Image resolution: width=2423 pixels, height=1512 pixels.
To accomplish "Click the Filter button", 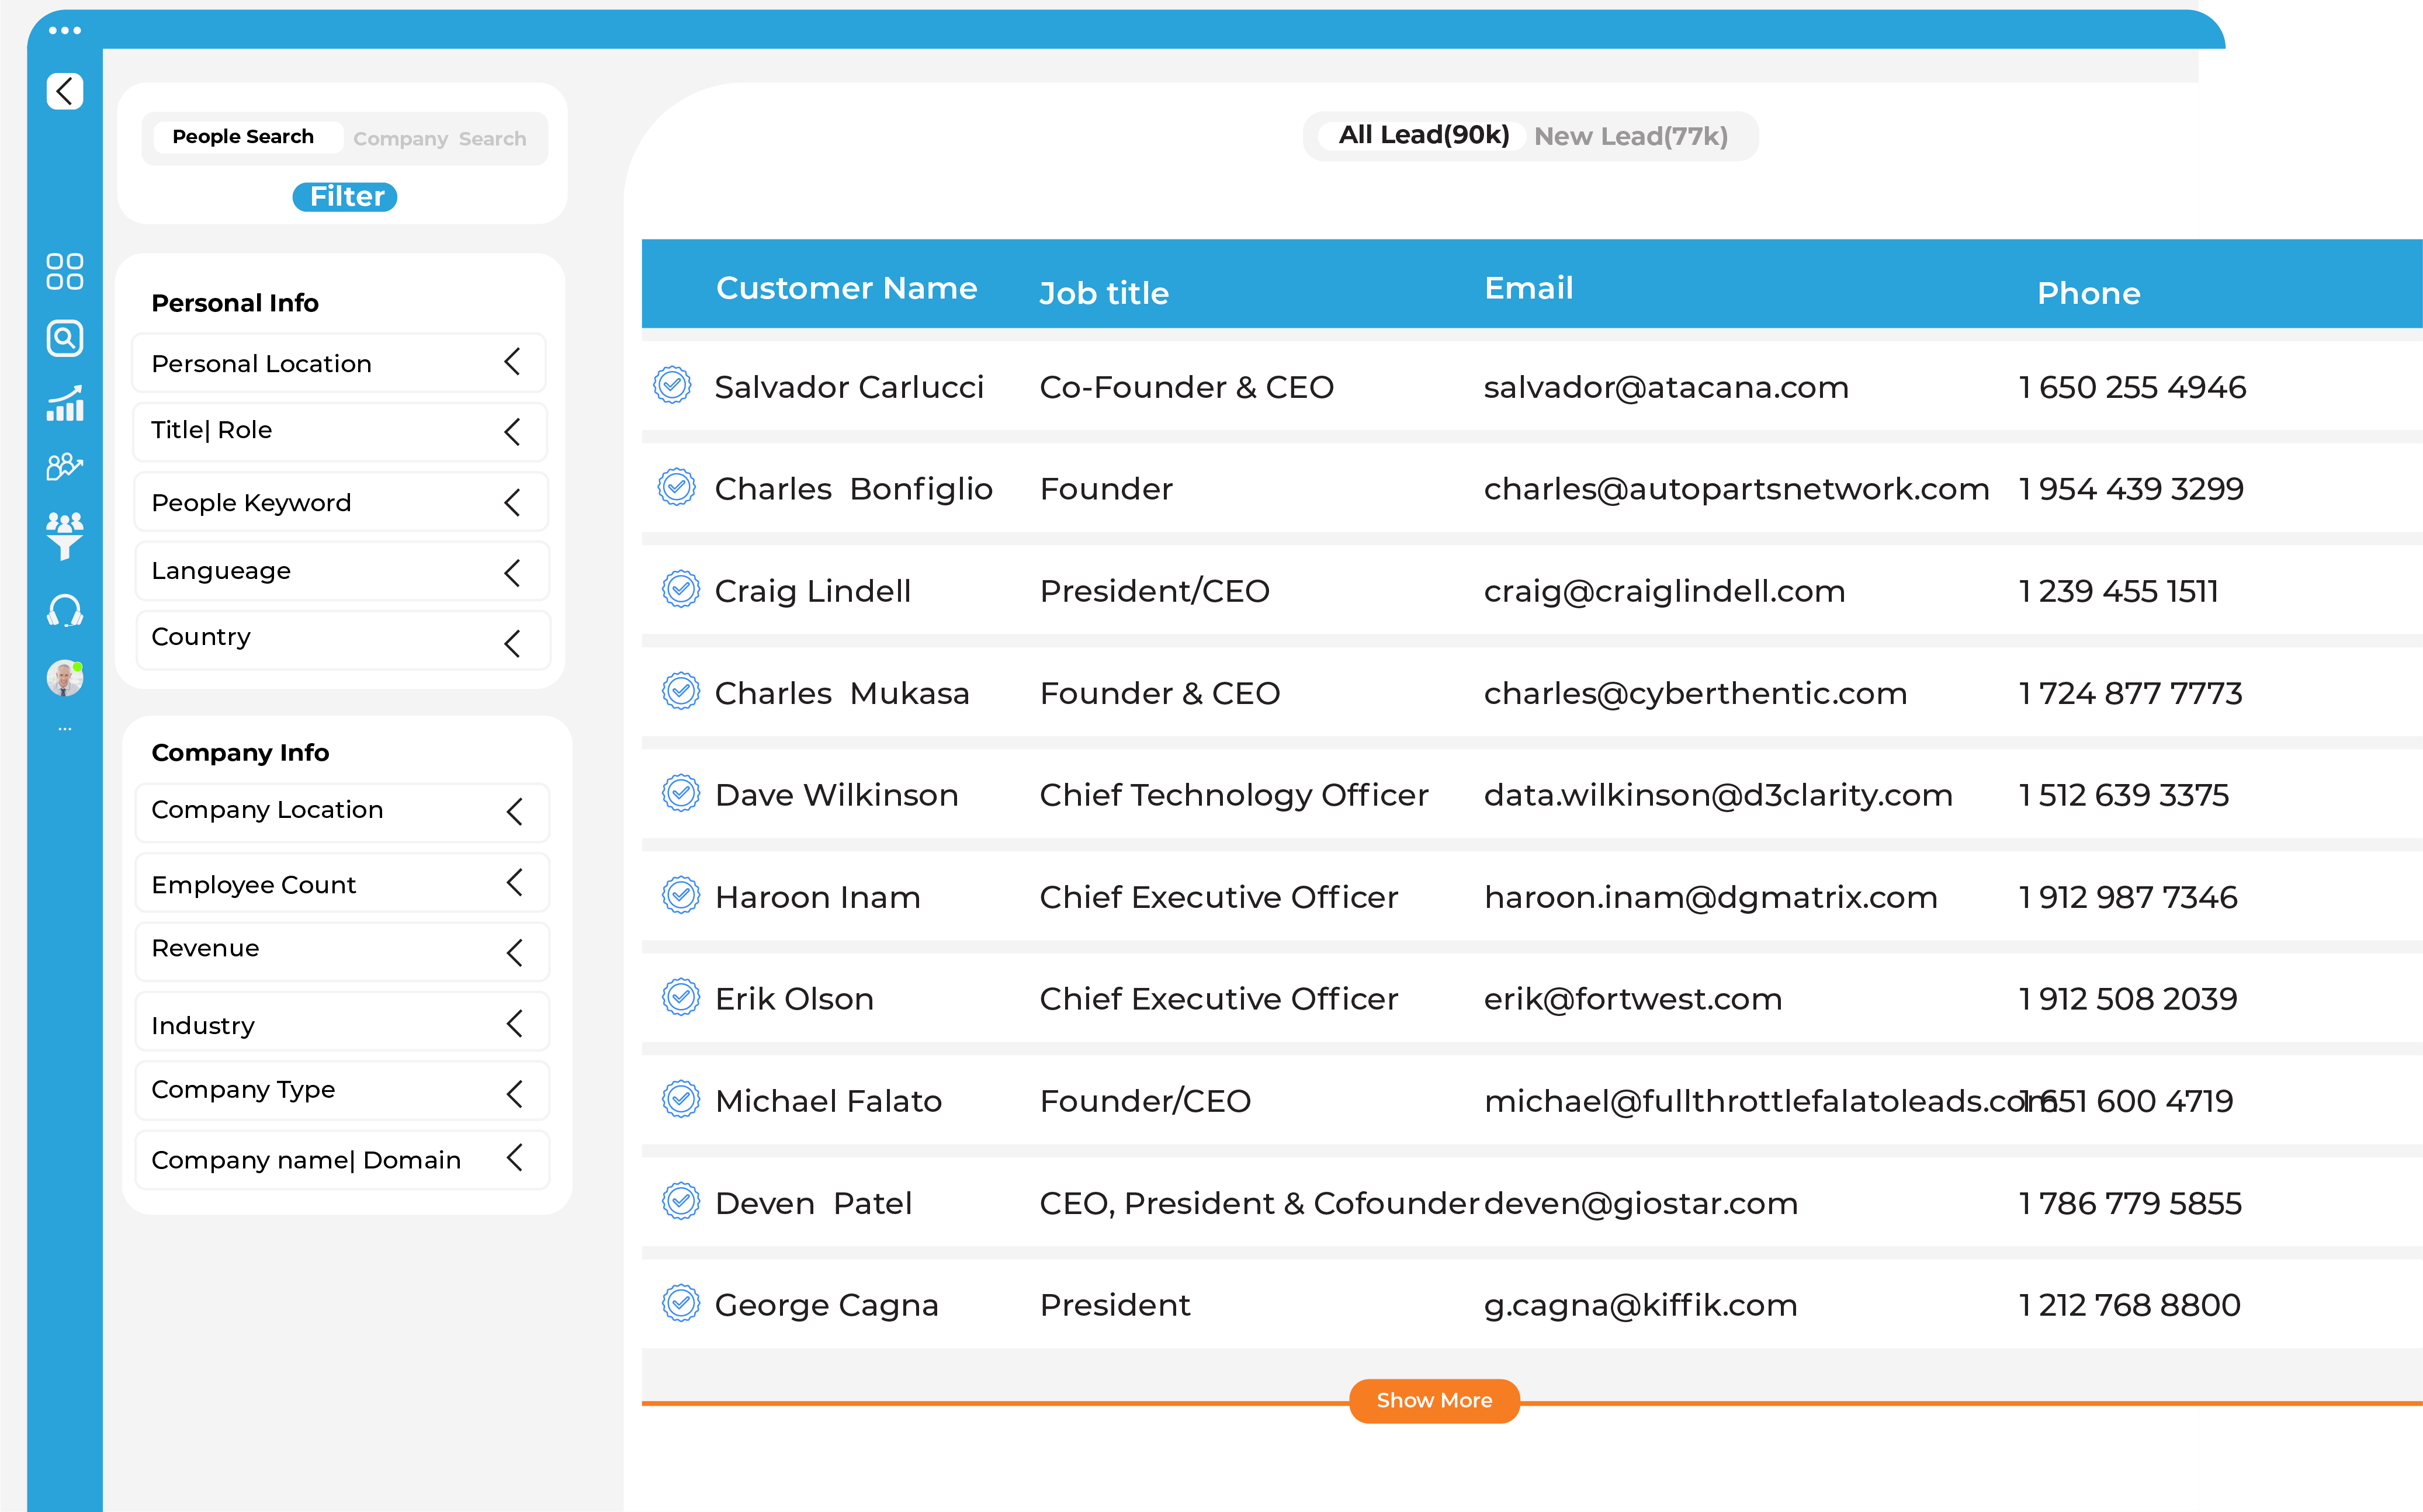I will click(x=345, y=196).
